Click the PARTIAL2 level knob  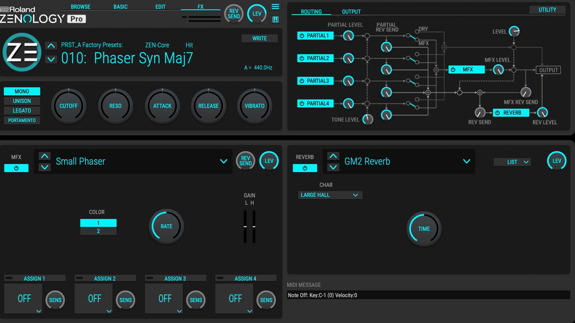click(348, 58)
